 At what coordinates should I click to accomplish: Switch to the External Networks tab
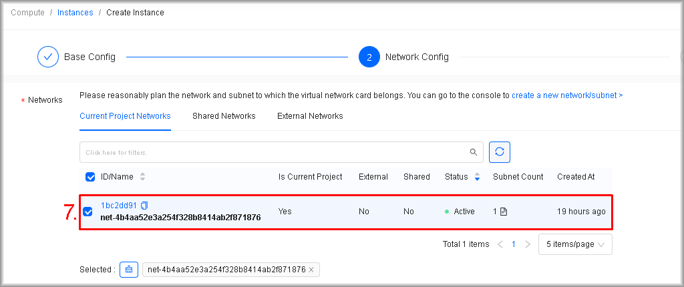tap(310, 116)
